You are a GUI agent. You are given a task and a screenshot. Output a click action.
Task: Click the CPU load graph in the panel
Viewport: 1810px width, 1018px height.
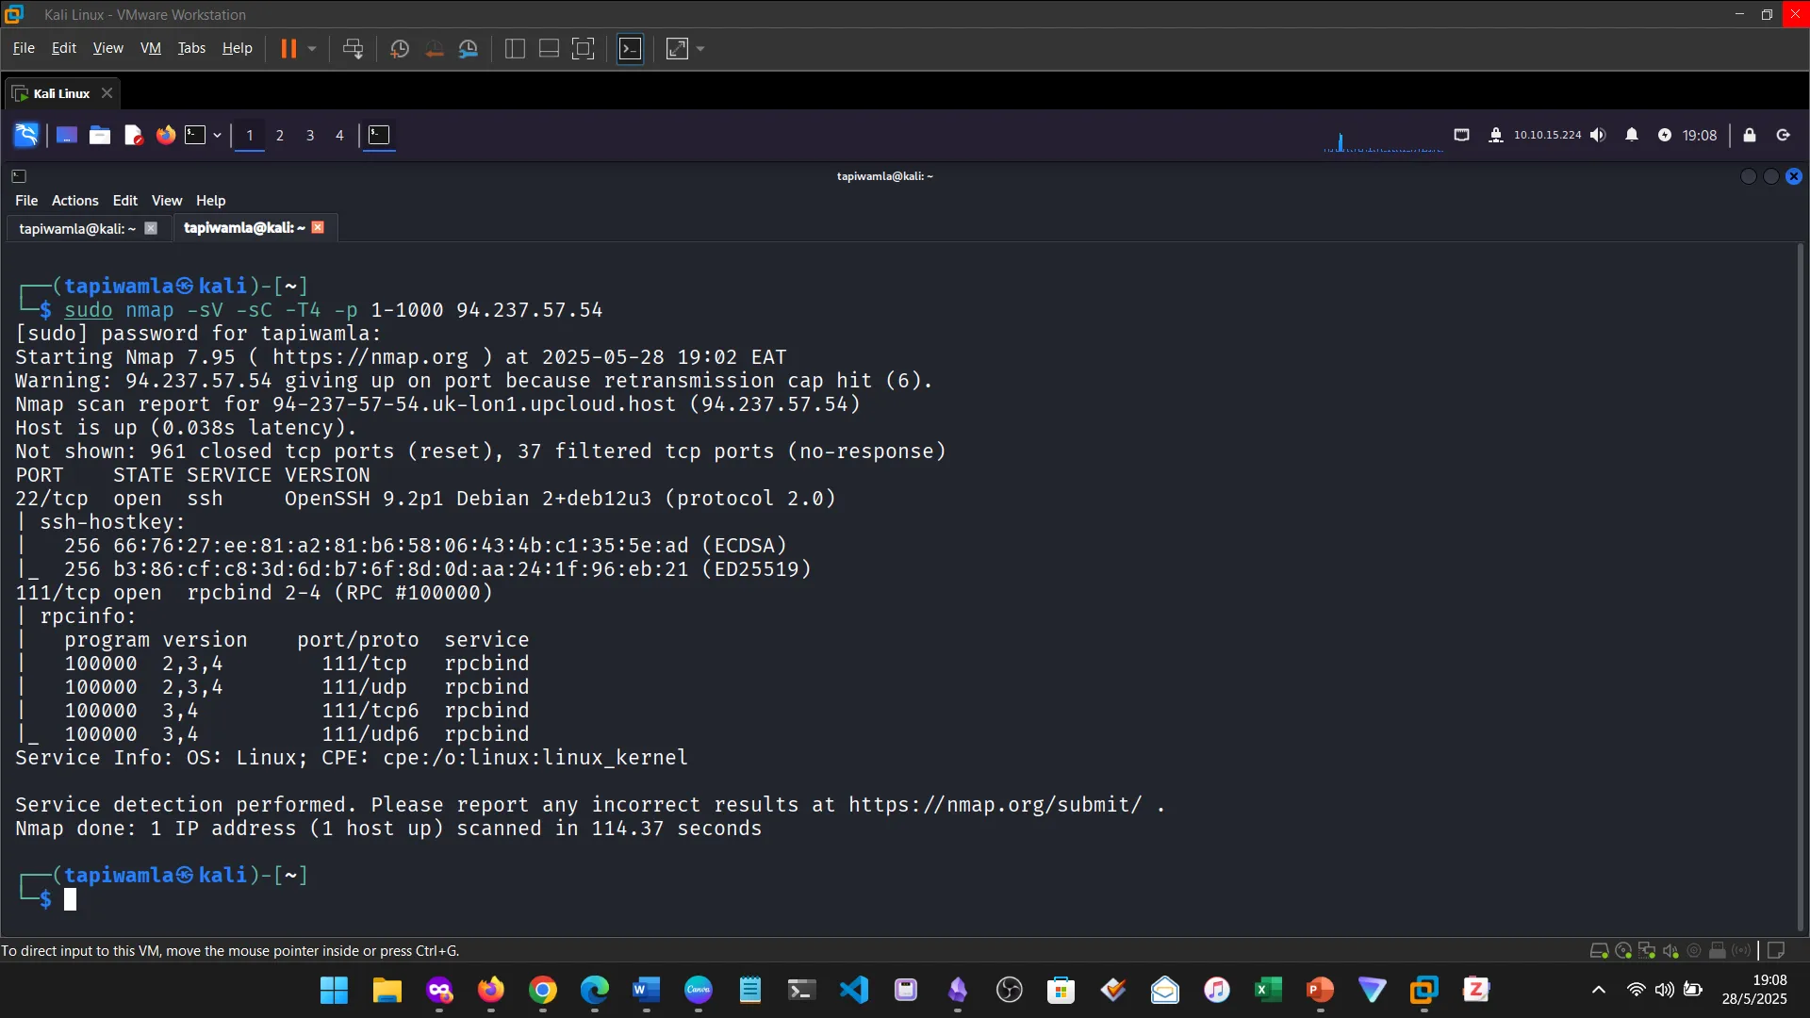[1381, 140]
